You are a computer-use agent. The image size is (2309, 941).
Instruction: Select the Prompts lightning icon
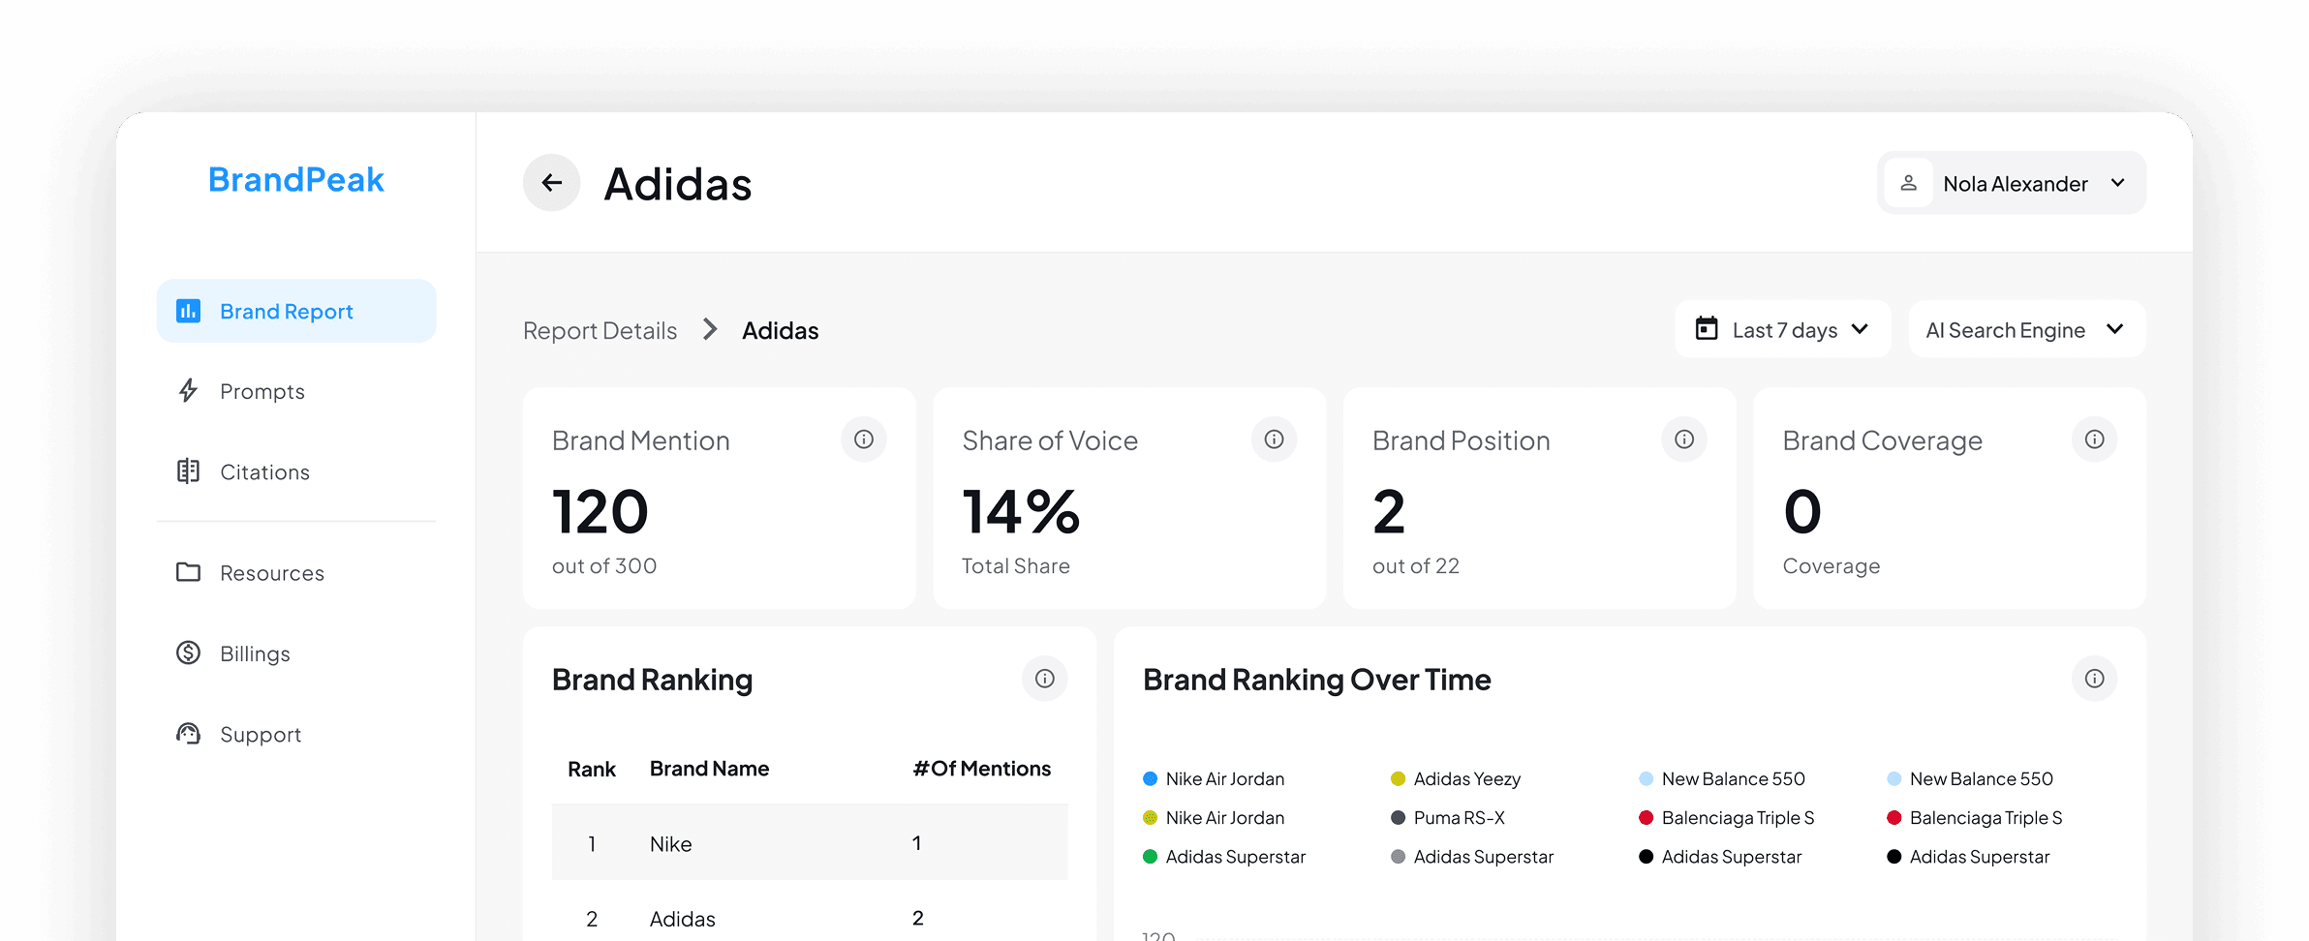188,391
